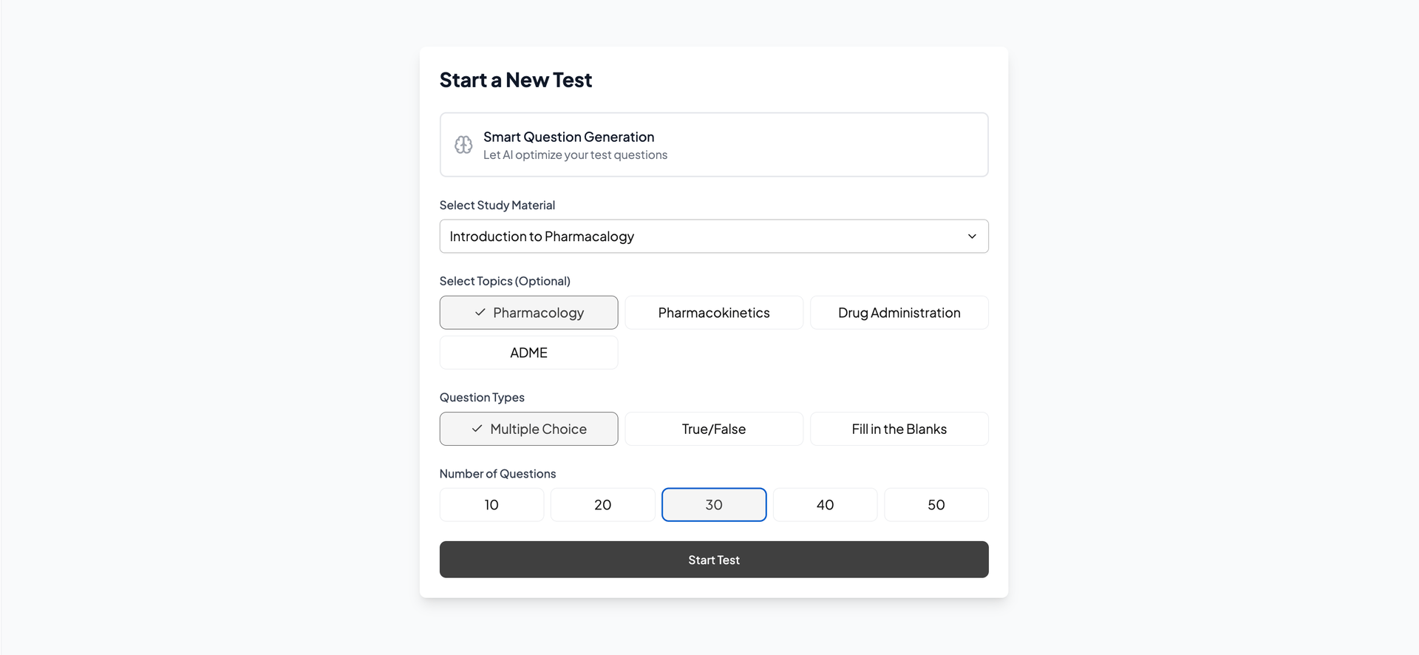Enable Fill in the Blanks questions
Image resolution: width=1419 pixels, height=655 pixels.
[x=899, y=429]
